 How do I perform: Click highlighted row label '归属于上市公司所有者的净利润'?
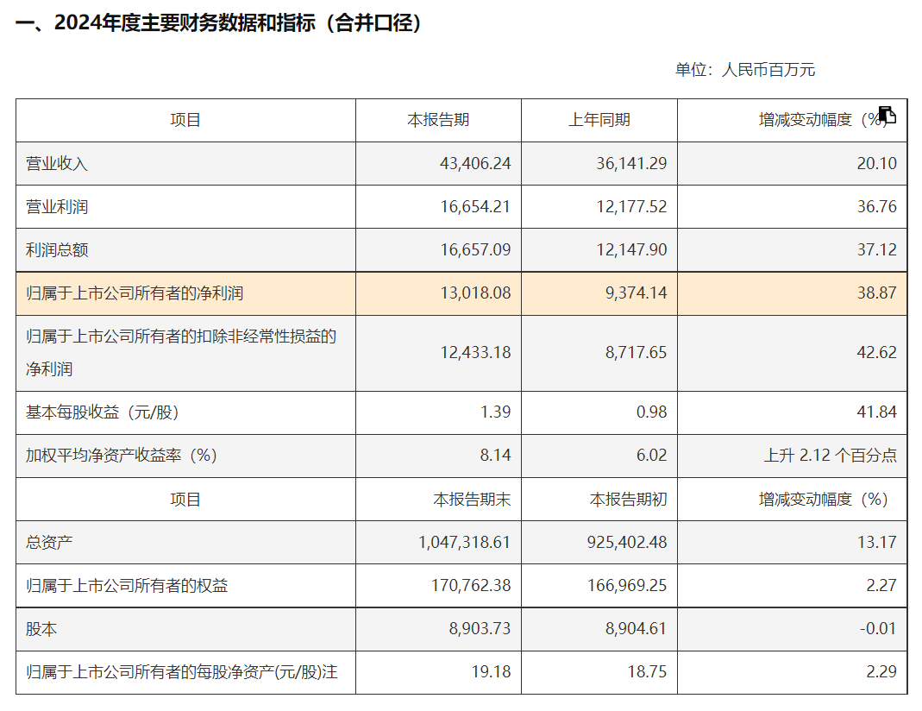pos(134,293)
